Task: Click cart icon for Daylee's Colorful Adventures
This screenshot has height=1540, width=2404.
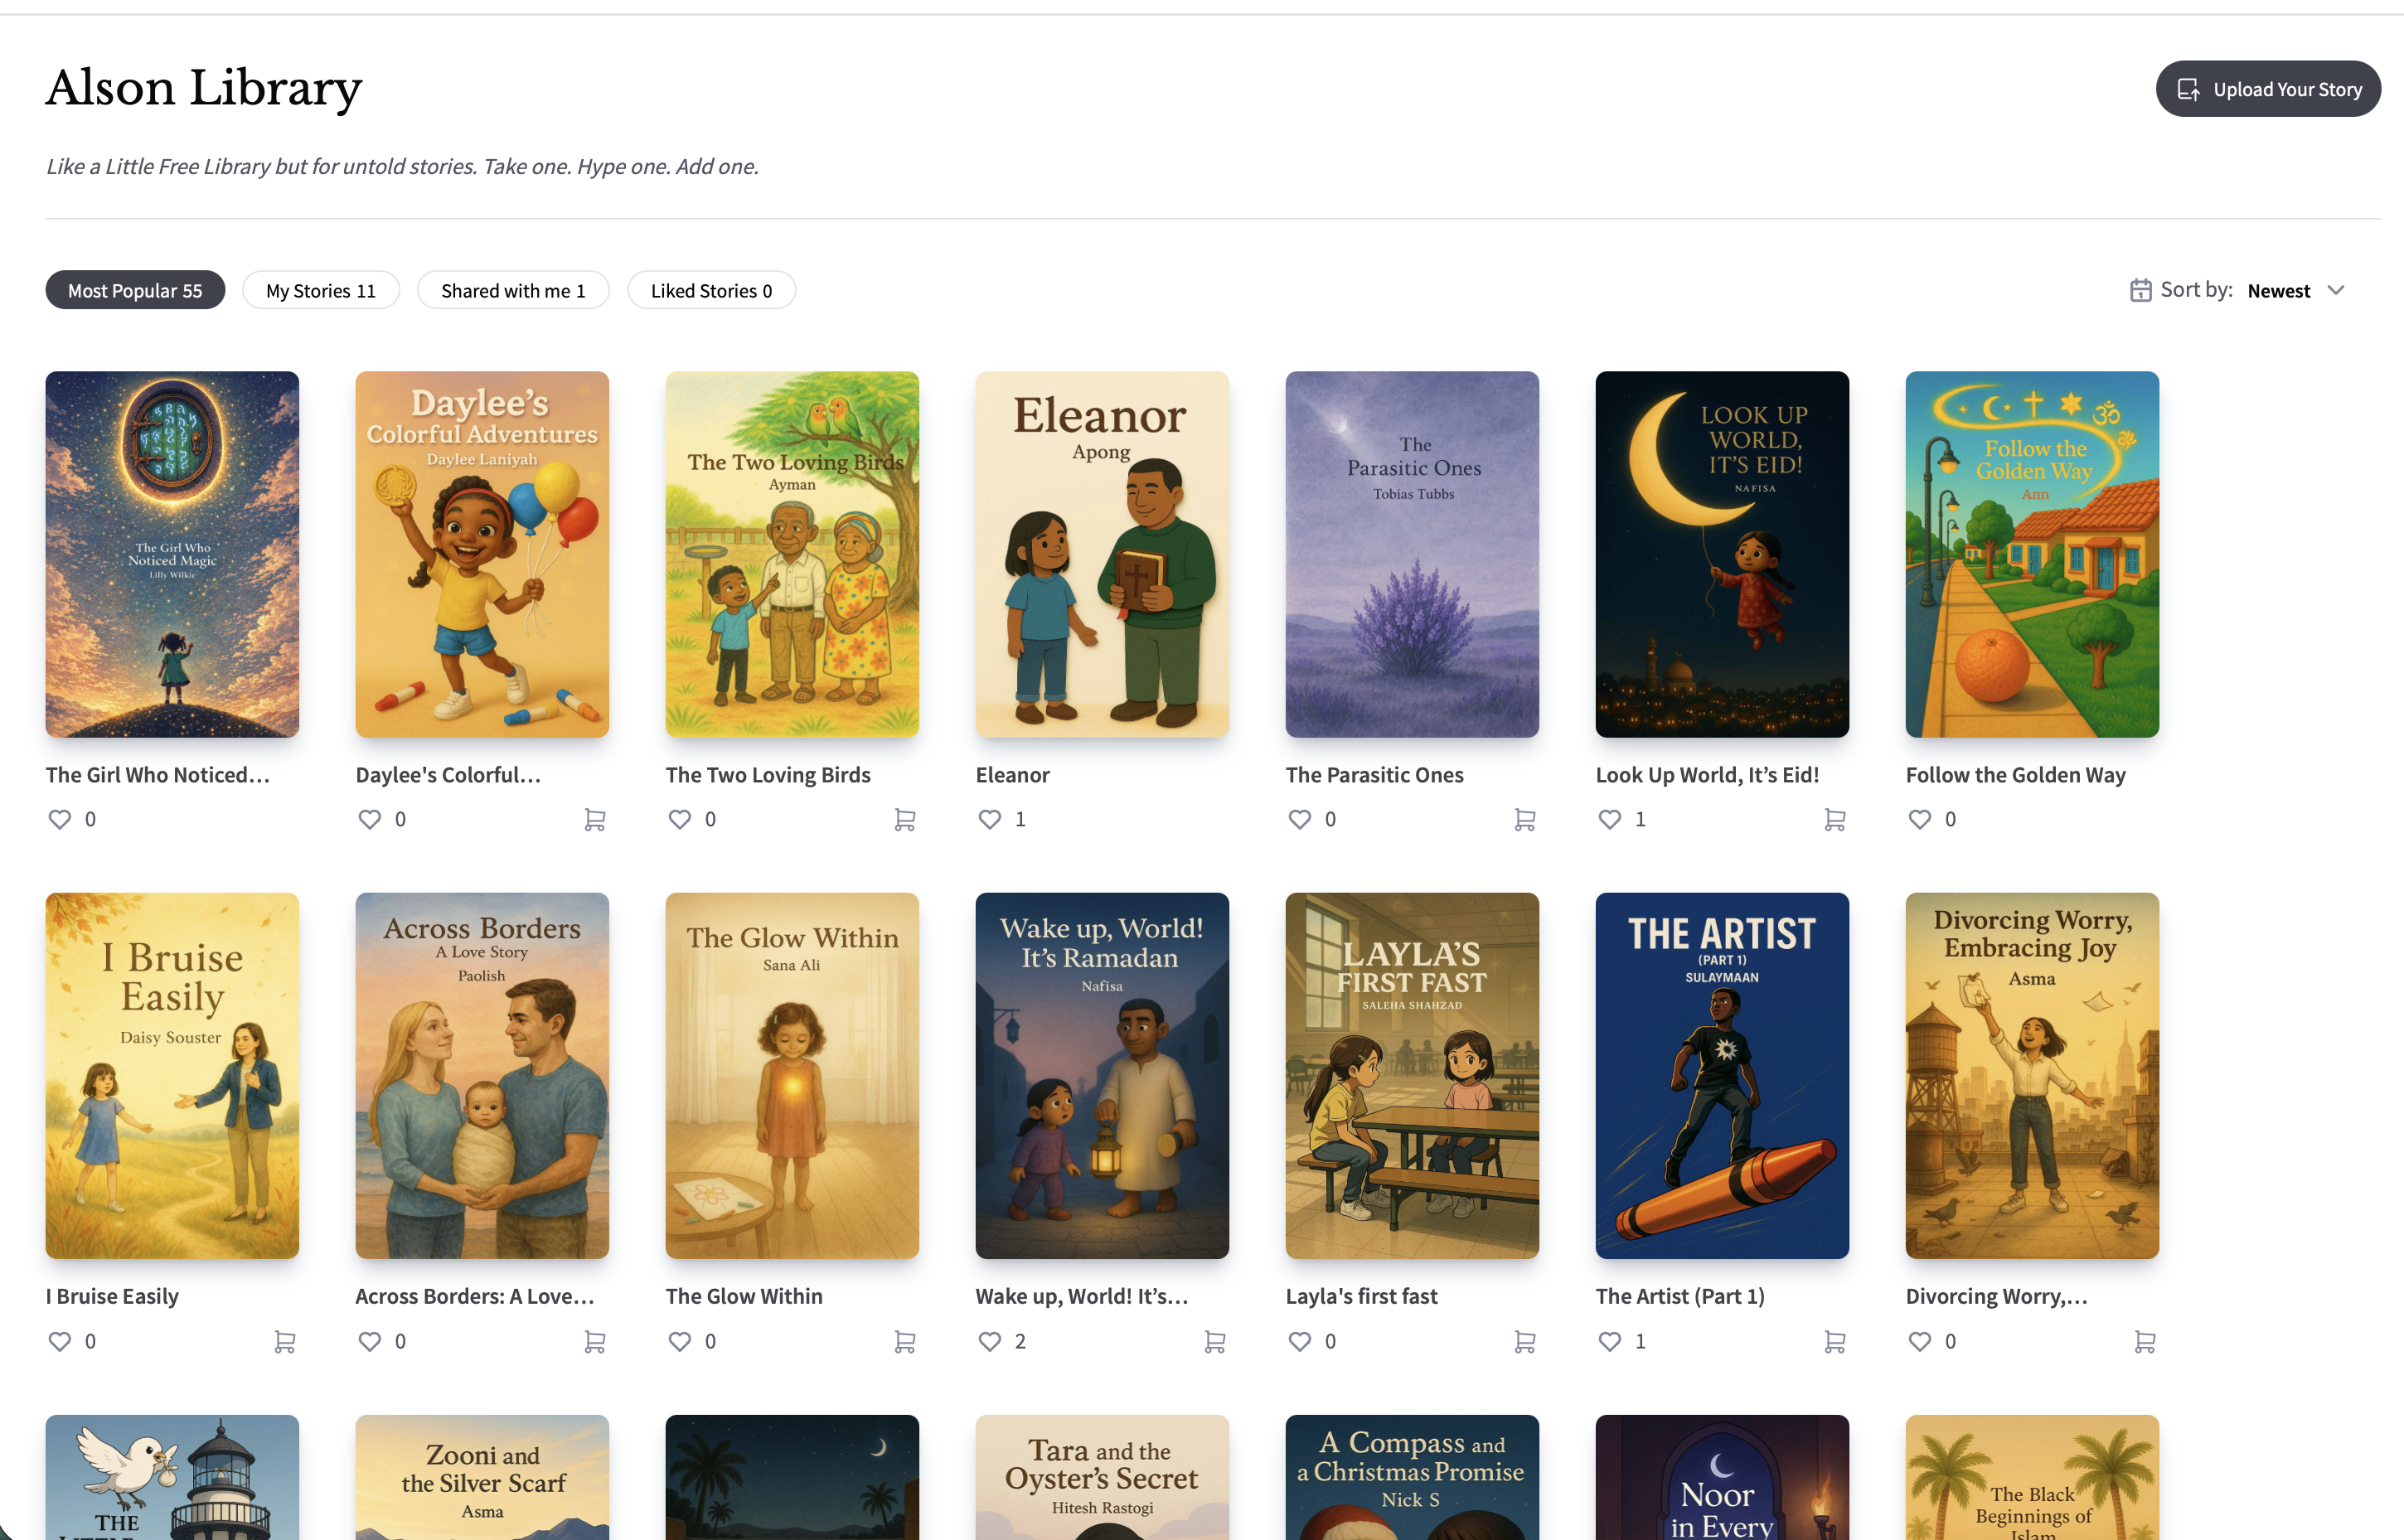Action: coord(595,819)
